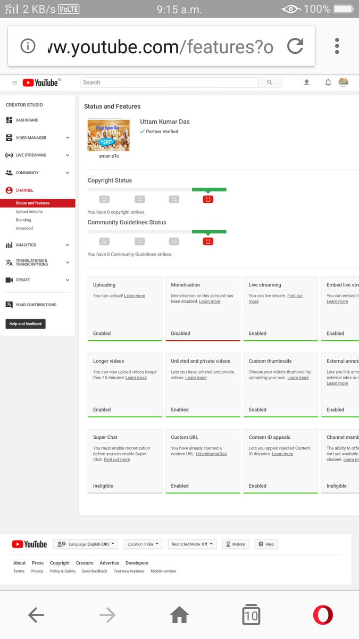Image resolution: width=359 pixels, height=639 pixels.
Task: Open Location: India dropdown
Action: coord(143,544)
